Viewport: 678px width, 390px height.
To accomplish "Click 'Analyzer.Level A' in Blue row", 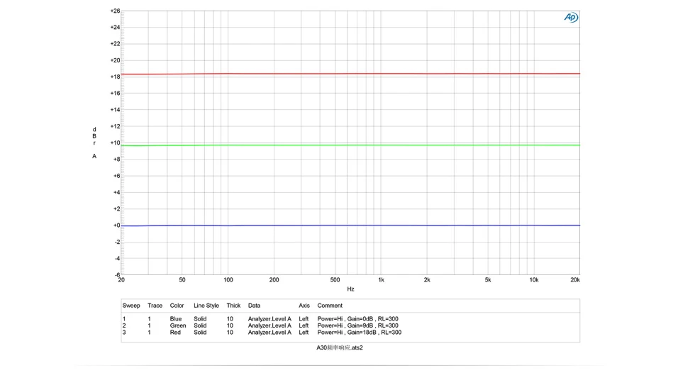I will coord(269,318).
